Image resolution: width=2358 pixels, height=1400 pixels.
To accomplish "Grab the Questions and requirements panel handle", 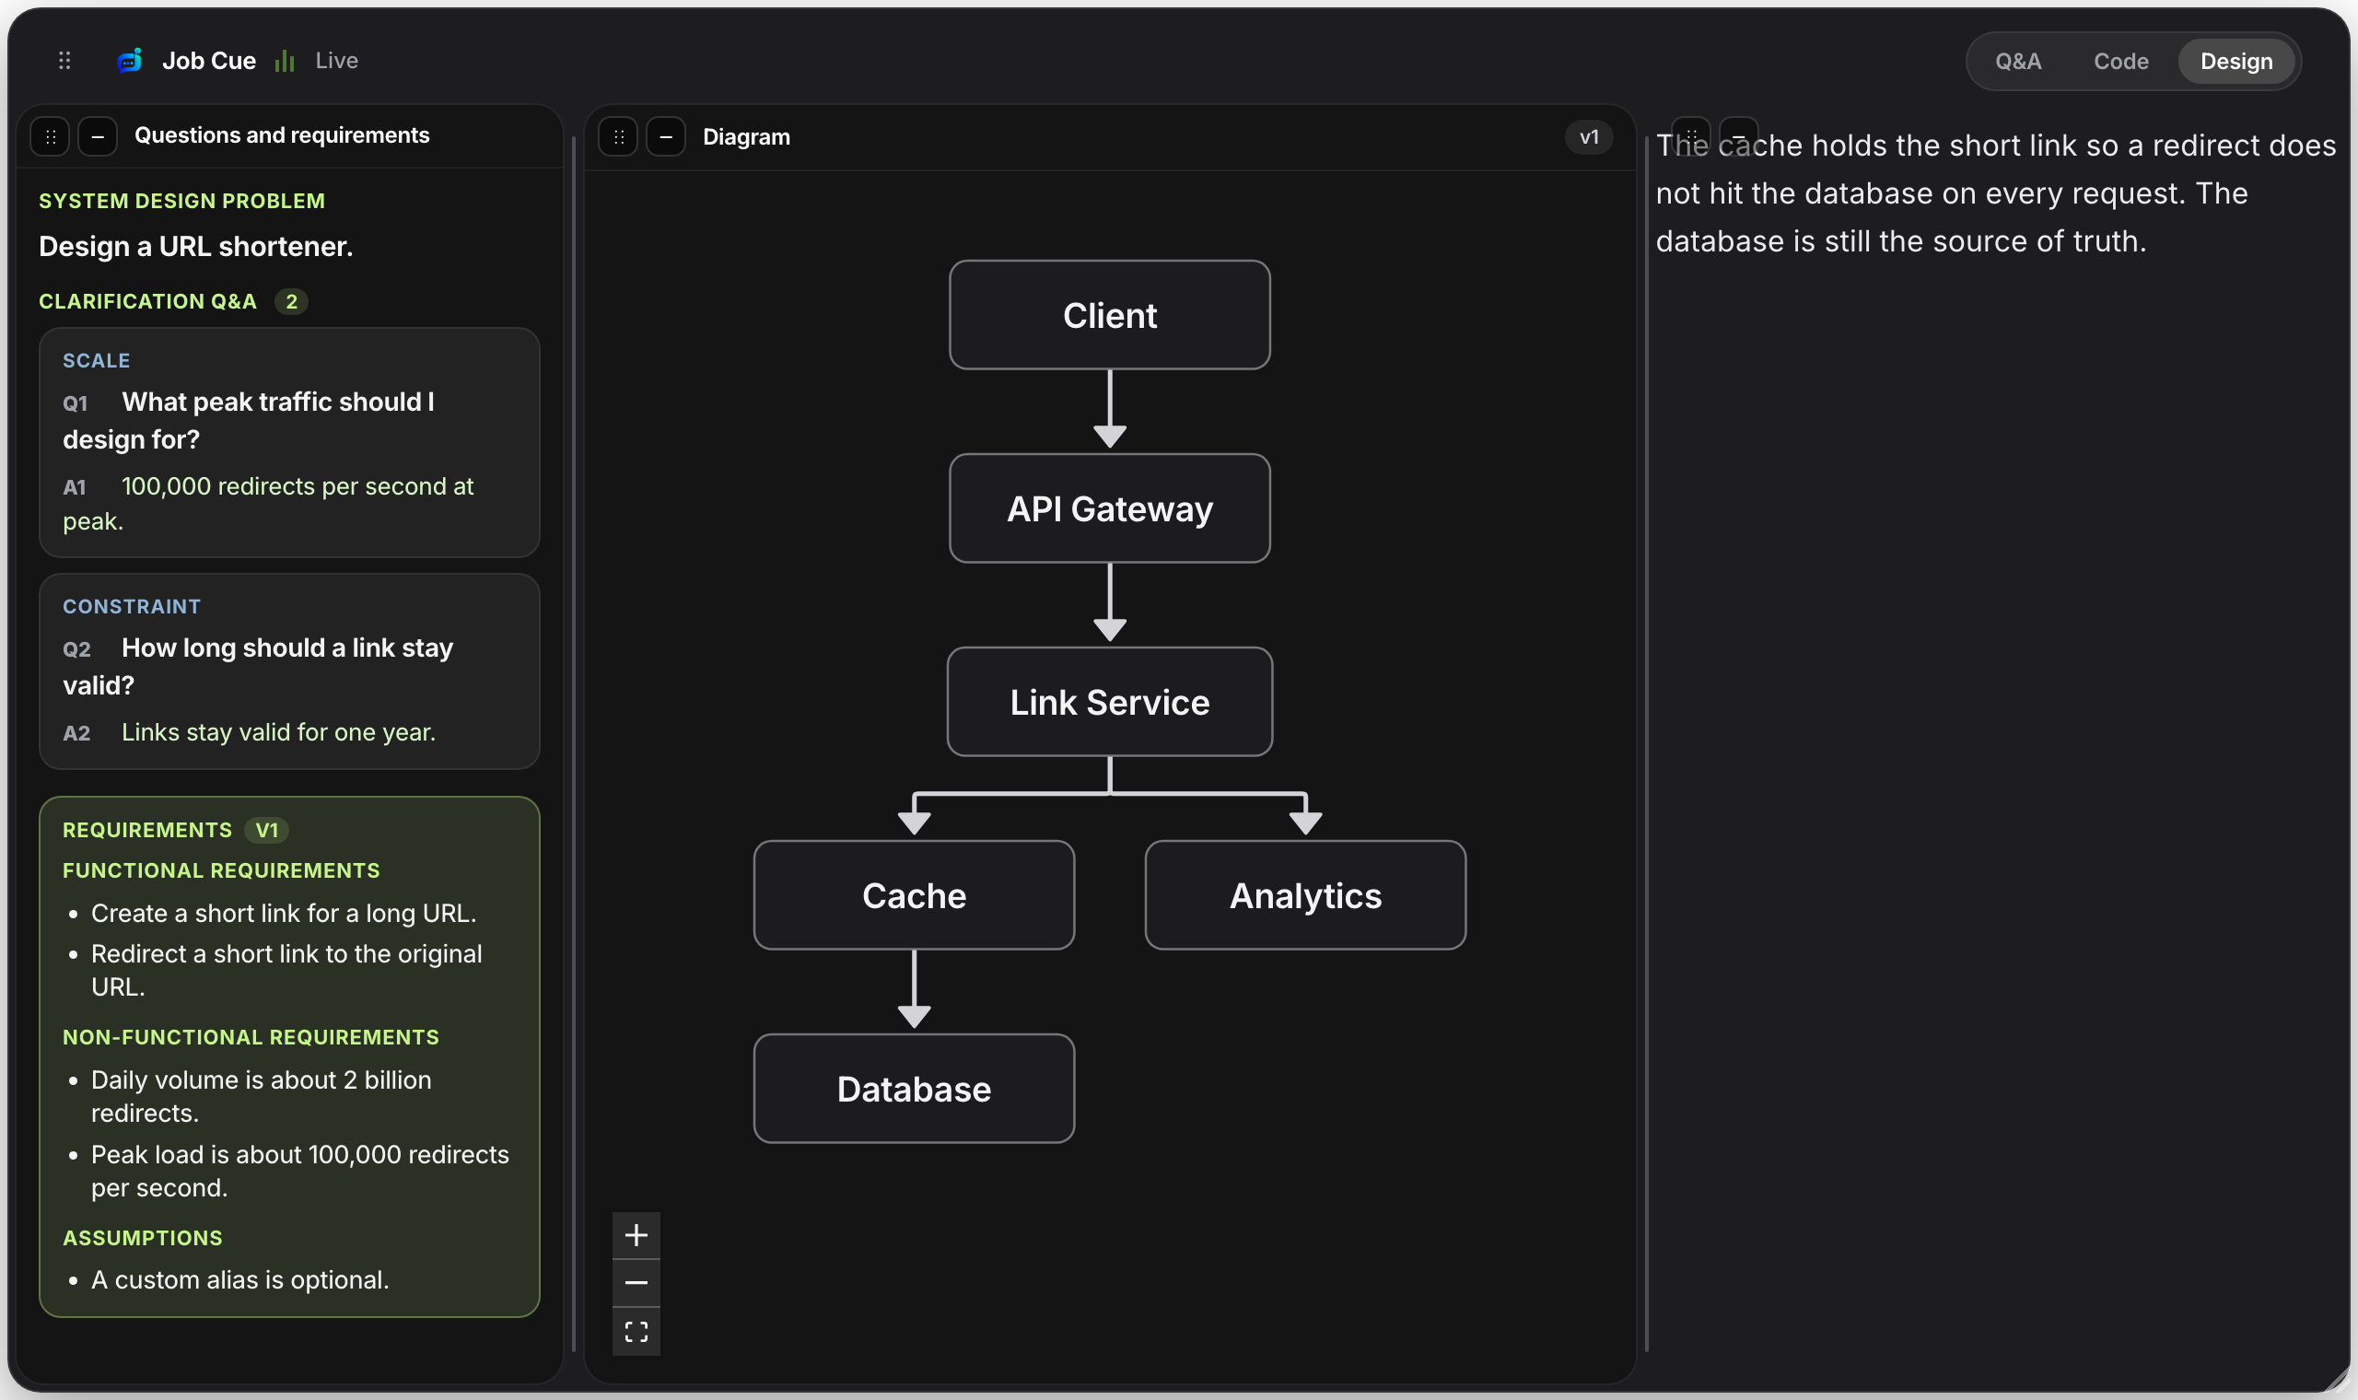I will [51, 137].
